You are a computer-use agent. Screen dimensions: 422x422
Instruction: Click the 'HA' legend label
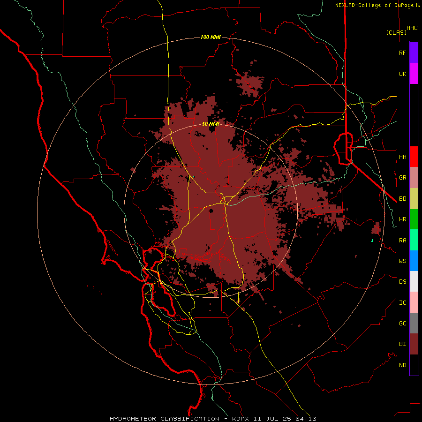coord(402,157)
